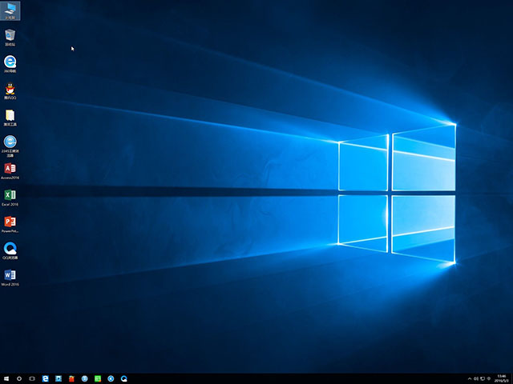Screen dimensions: 513x384
Task: Click the green taskbar app icon
Action: [x=98, y=378]
